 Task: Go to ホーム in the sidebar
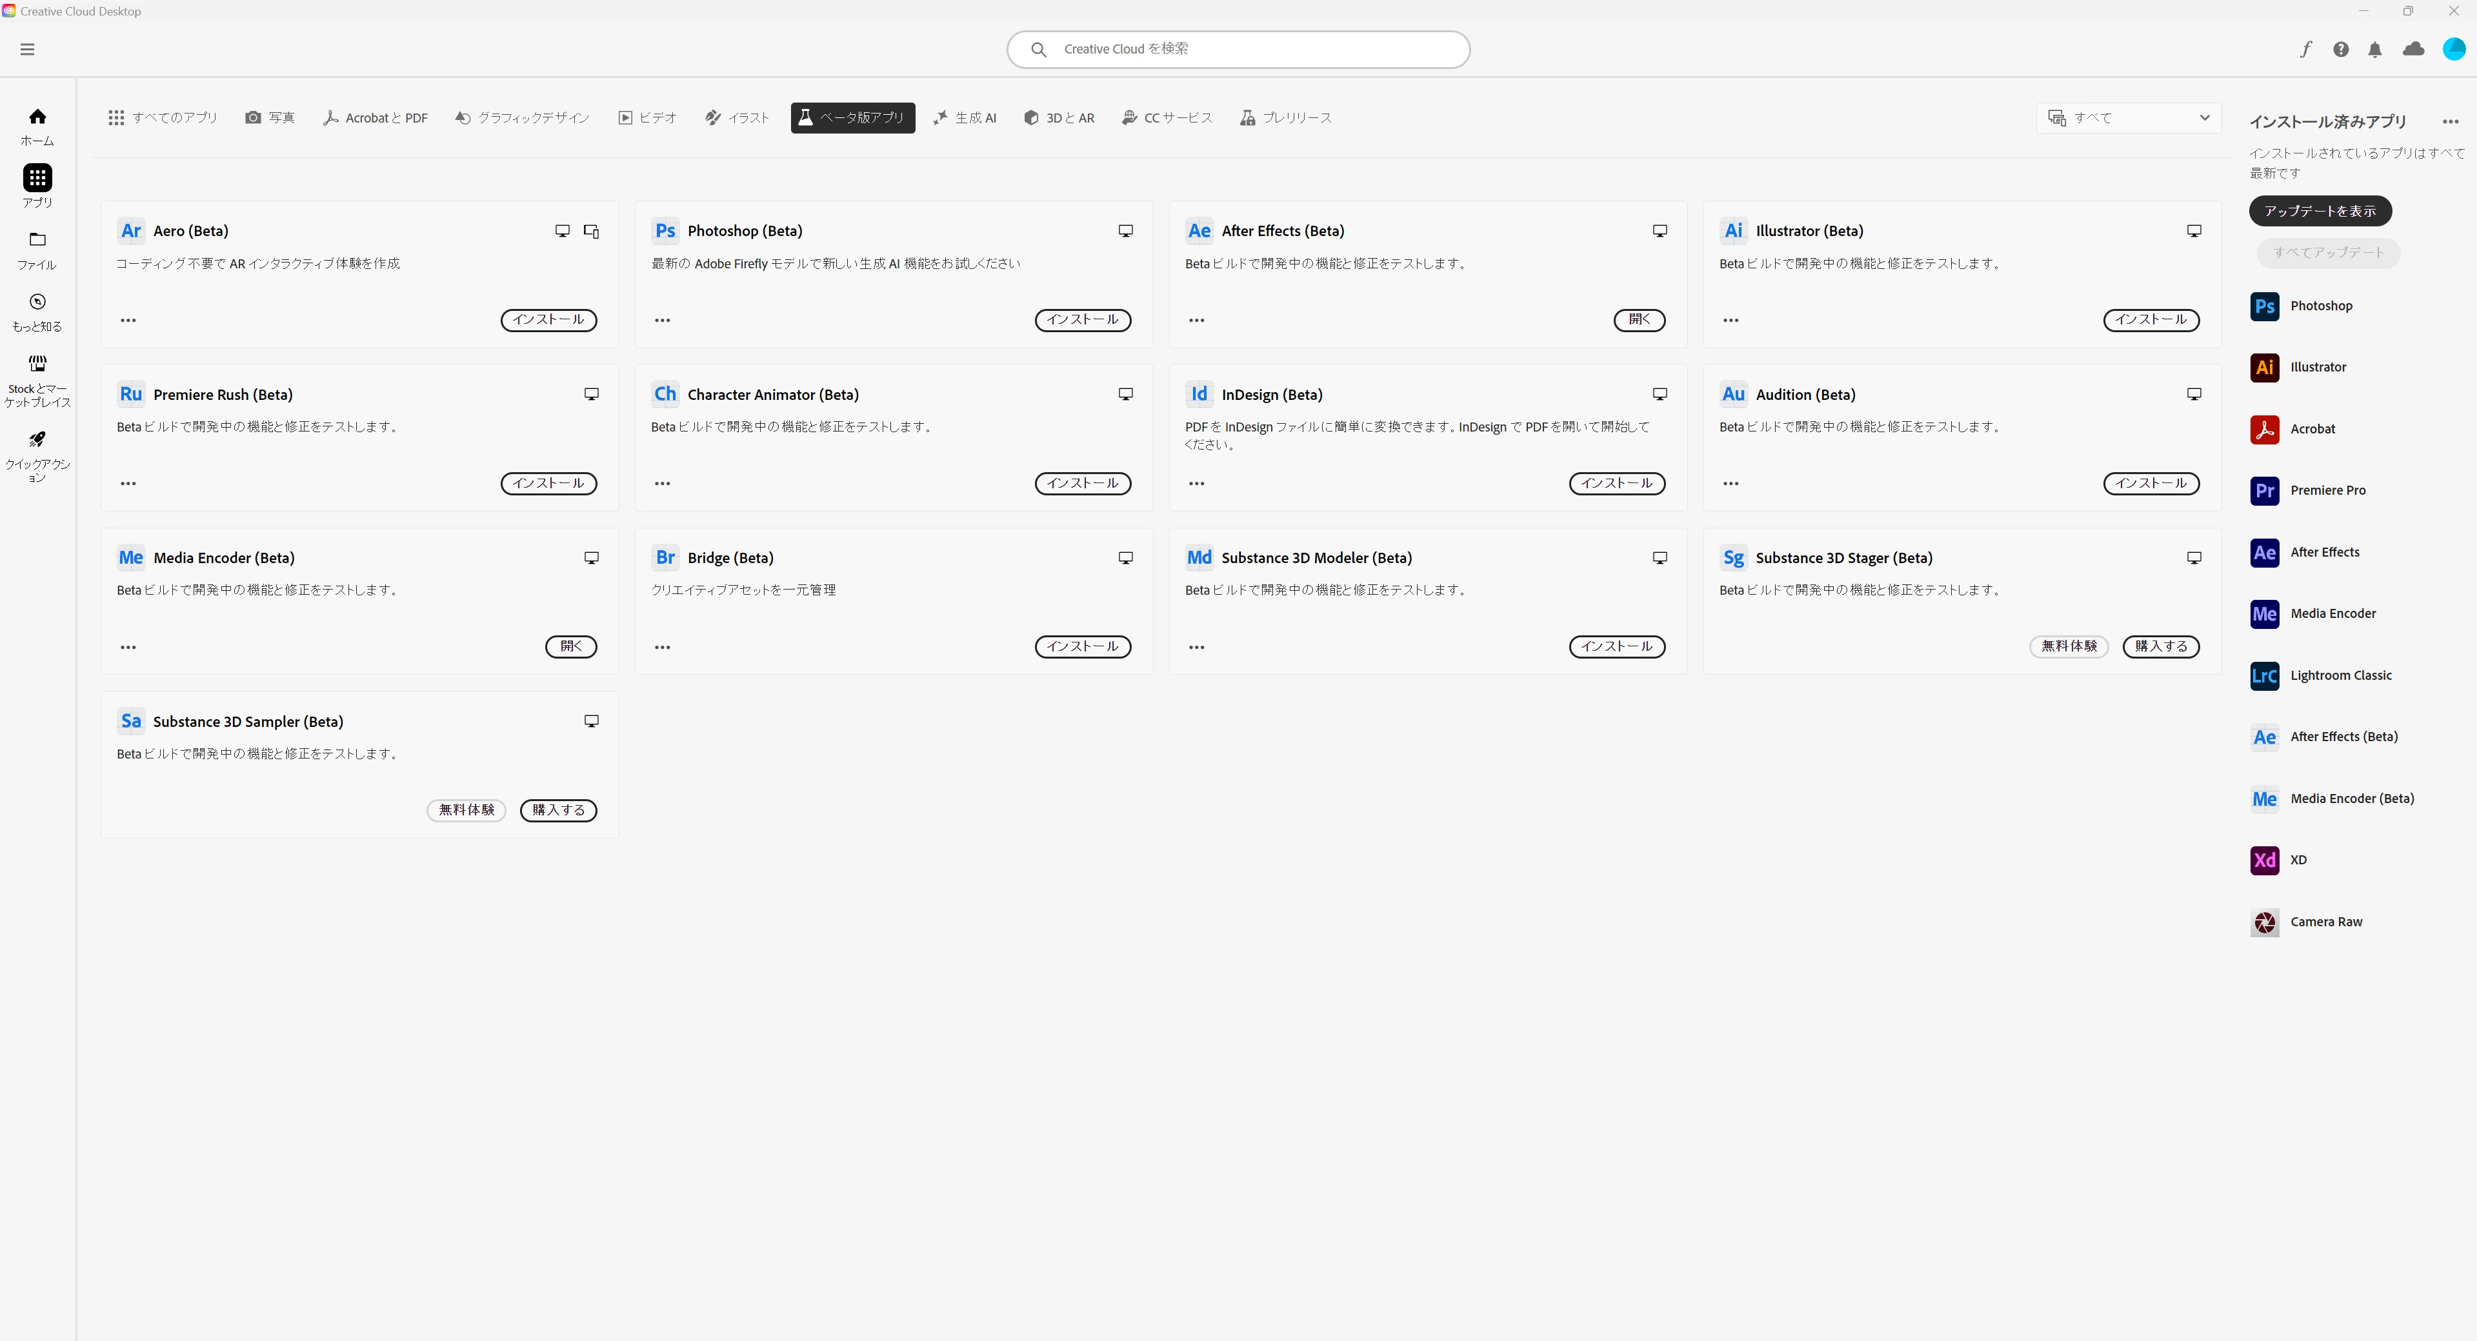pyautogui.click(x=37, y=126)
